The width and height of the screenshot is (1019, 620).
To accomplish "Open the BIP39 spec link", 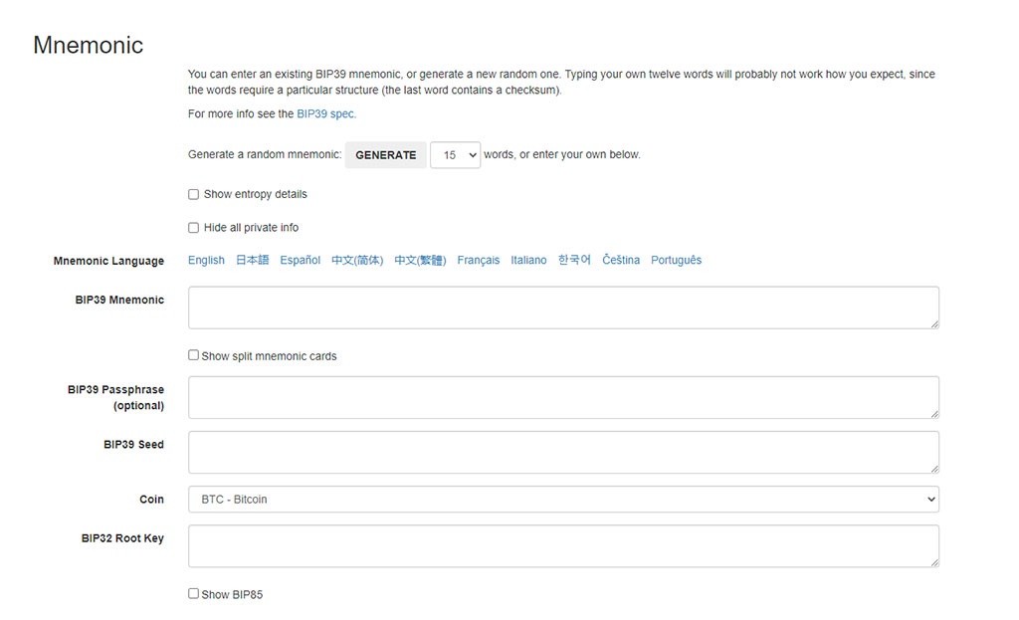I will tap(326, 113).
